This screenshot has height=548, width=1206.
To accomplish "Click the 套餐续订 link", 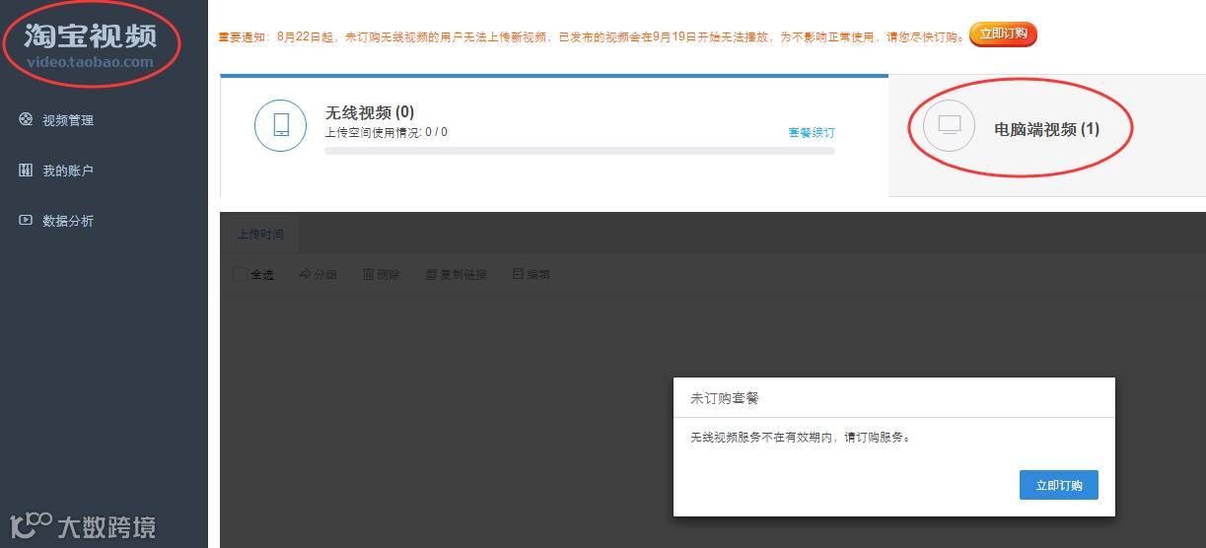I will tap(812, 132).
